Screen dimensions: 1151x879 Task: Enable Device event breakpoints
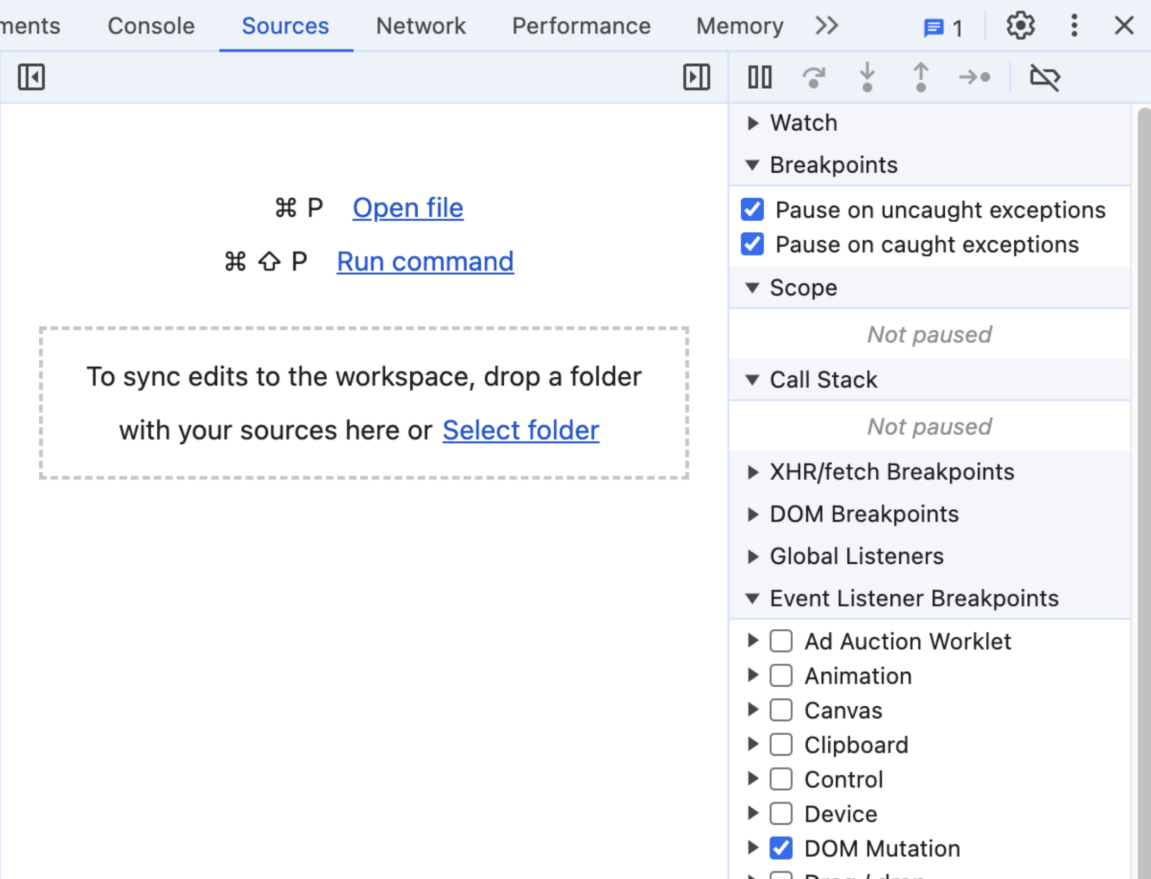click(x=781, y=814)
